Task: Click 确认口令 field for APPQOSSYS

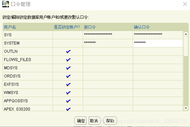Action: tap(158, 101)
